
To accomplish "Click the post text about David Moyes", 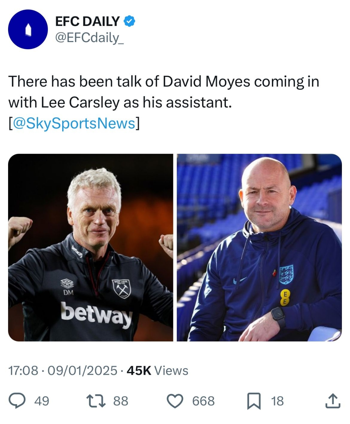I will (164, 92).
